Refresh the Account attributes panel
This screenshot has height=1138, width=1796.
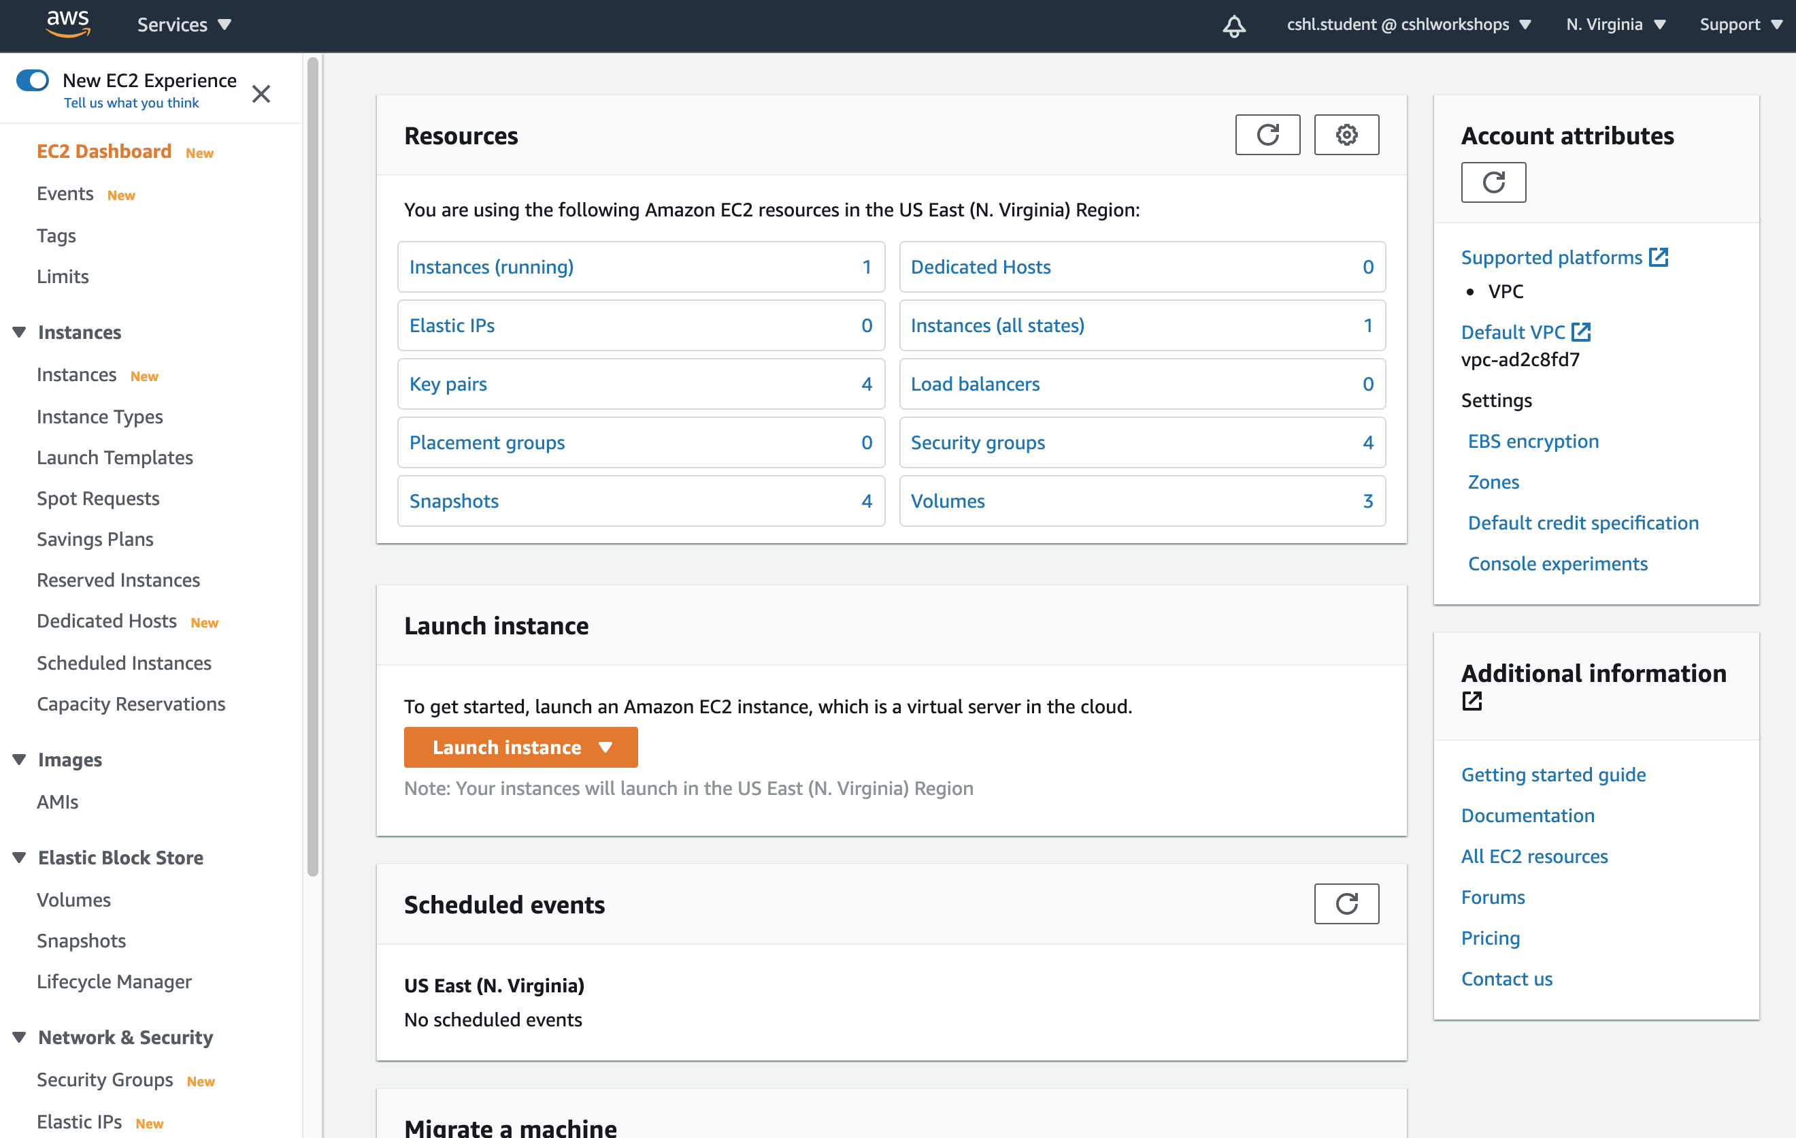tap(1493, 182)
